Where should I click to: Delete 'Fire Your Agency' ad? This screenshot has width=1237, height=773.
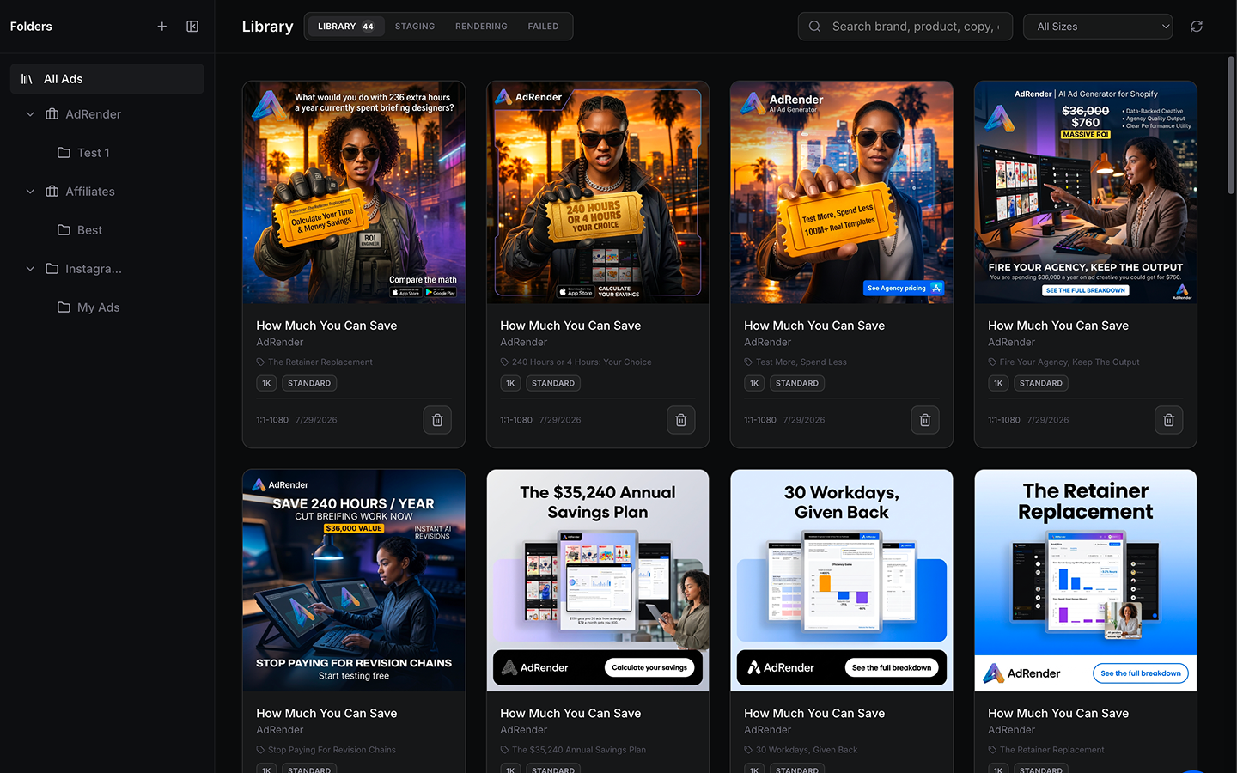pyautogui.click(x=1169, y=420)
